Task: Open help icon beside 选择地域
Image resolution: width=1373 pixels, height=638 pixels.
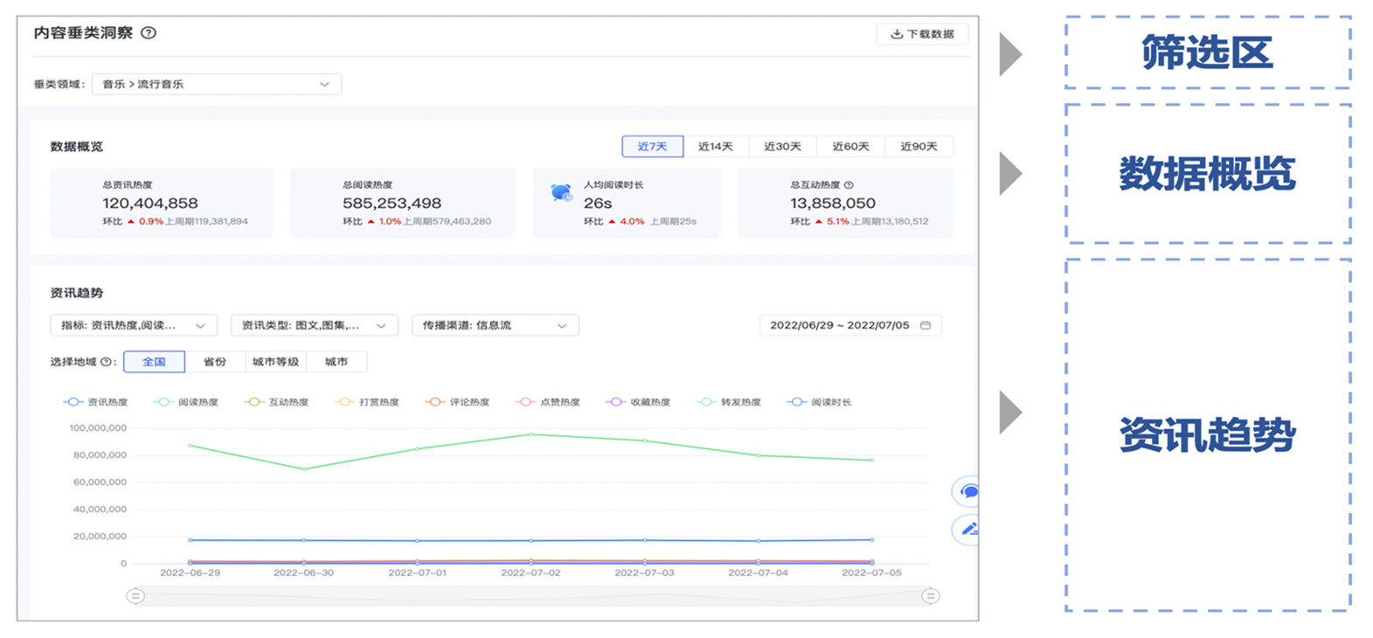Action: pos(106,362)
